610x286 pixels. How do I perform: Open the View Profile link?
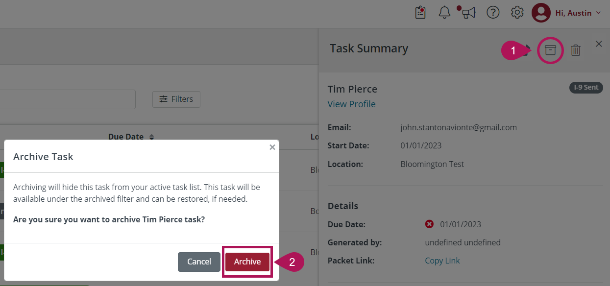[x=351, y=104]
